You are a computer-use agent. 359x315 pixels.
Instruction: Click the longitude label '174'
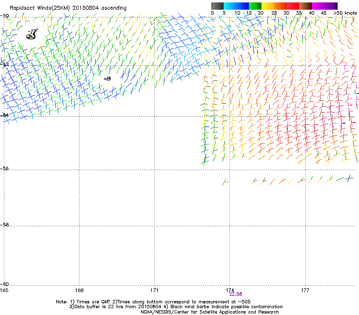point(229,290)
